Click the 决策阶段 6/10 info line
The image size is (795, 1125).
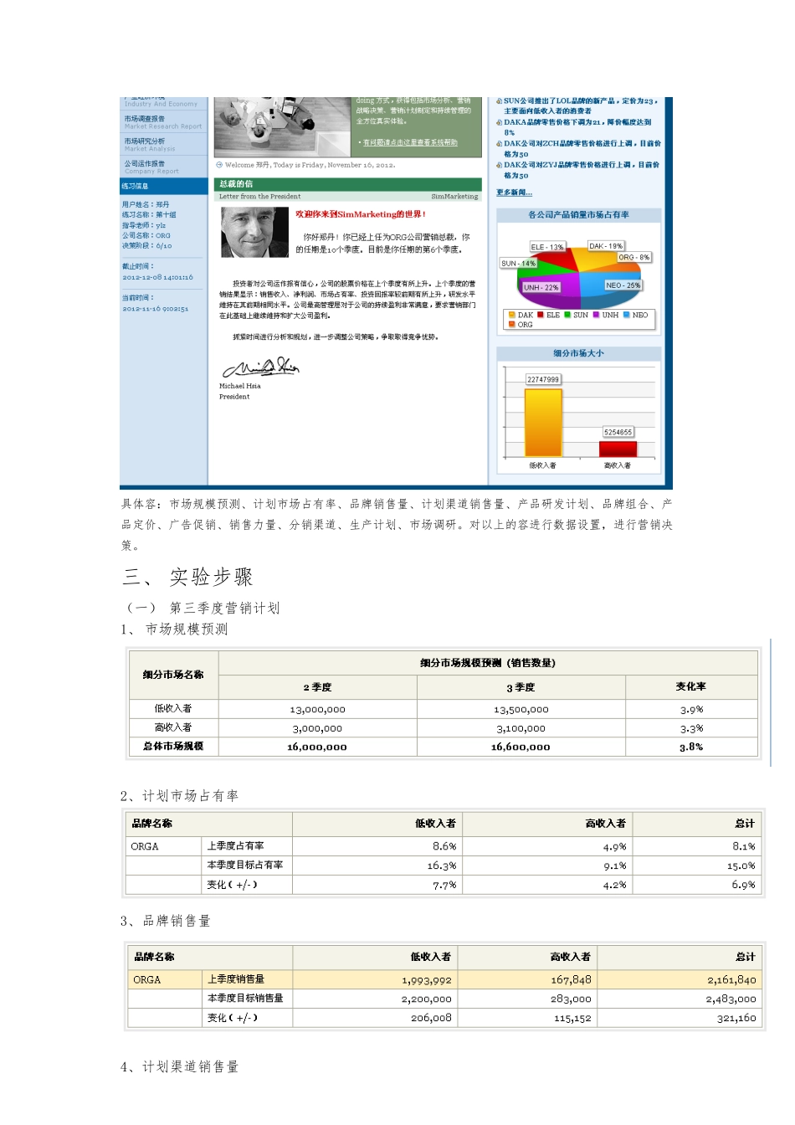point(147,246)
